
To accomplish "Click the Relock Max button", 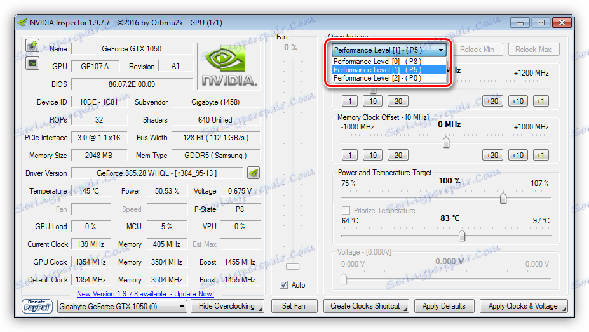I will 534,50.
